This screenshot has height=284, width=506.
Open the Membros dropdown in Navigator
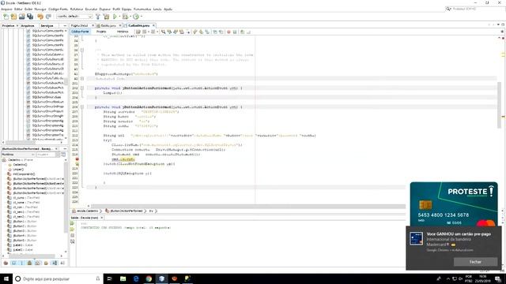[18, 155]
